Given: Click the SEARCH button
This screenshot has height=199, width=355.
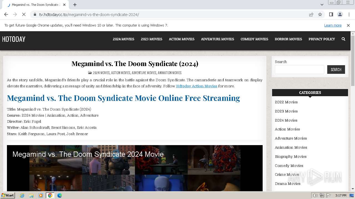Looking at the screenshot, I should pos(336,69).
